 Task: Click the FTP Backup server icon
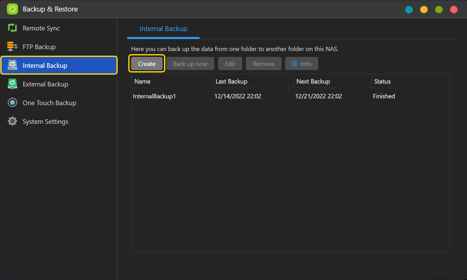coord(12,47)
